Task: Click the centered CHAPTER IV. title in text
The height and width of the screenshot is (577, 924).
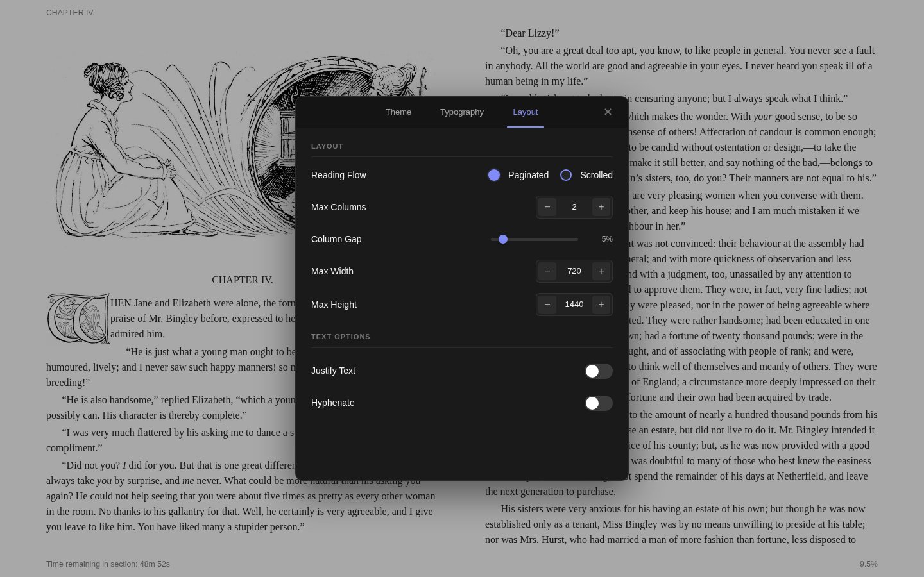Action: click(x=243, y=280)
